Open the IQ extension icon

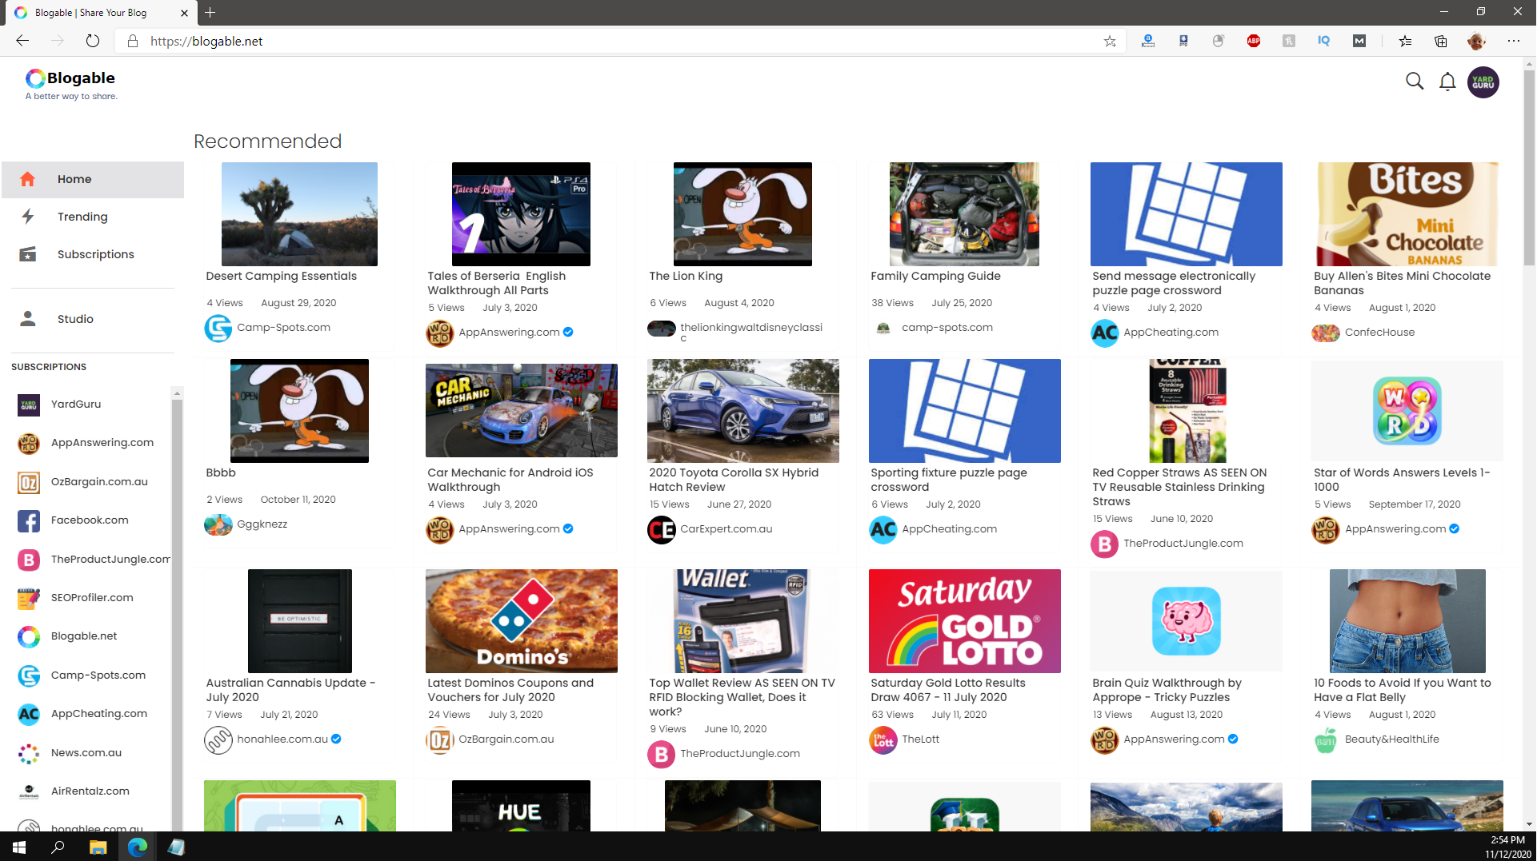1324,41
